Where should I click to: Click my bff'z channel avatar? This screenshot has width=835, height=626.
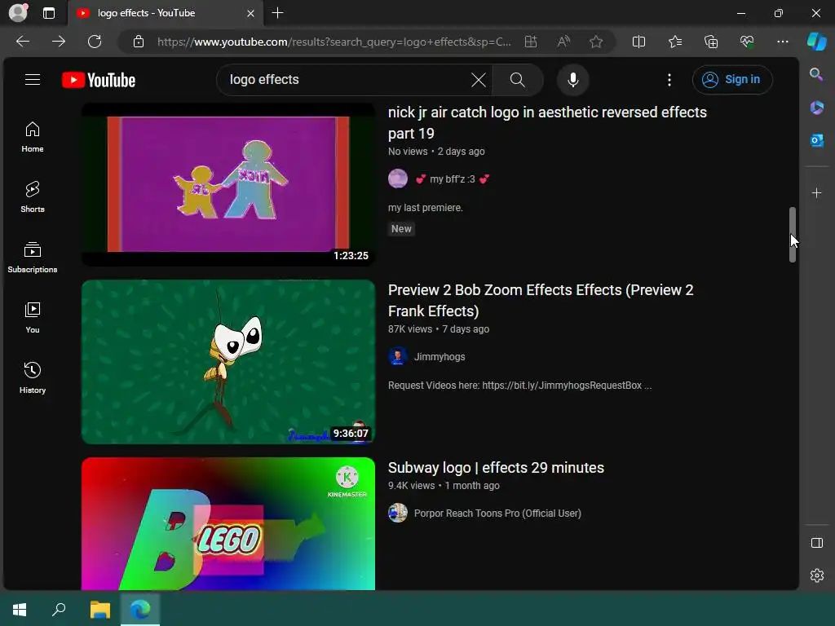coord(398,179)
